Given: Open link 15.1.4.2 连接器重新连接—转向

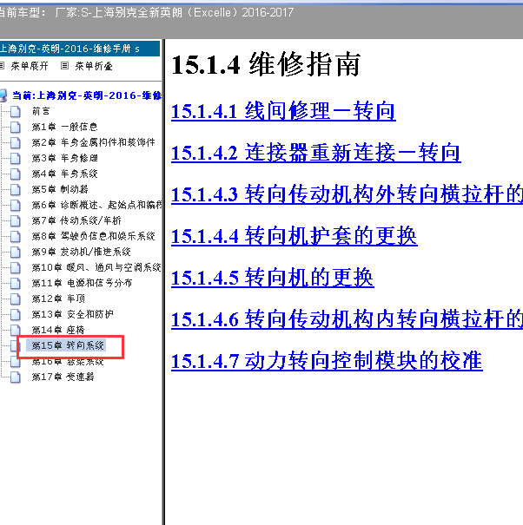Looking at the screenshot, I should click(316, 153).
